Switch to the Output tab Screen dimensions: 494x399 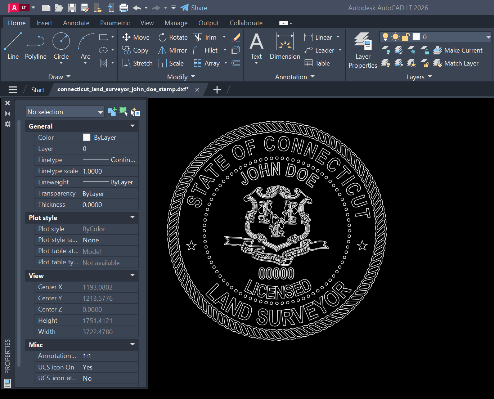pos(208,23)
